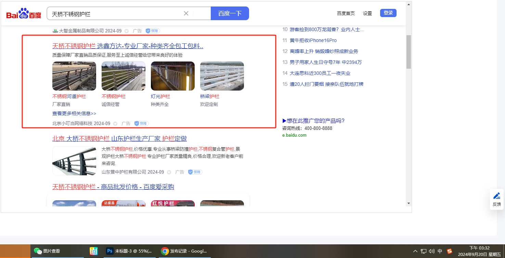Viewport: 505px width, 258px height.
Task: Open the 灯光护栏 thumbnail image
Action: click(x=173, y=76)
